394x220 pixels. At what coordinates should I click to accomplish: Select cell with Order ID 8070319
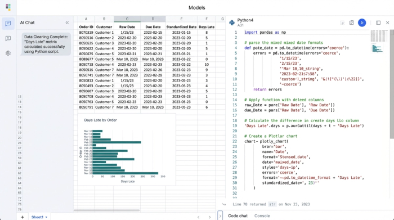86,33
